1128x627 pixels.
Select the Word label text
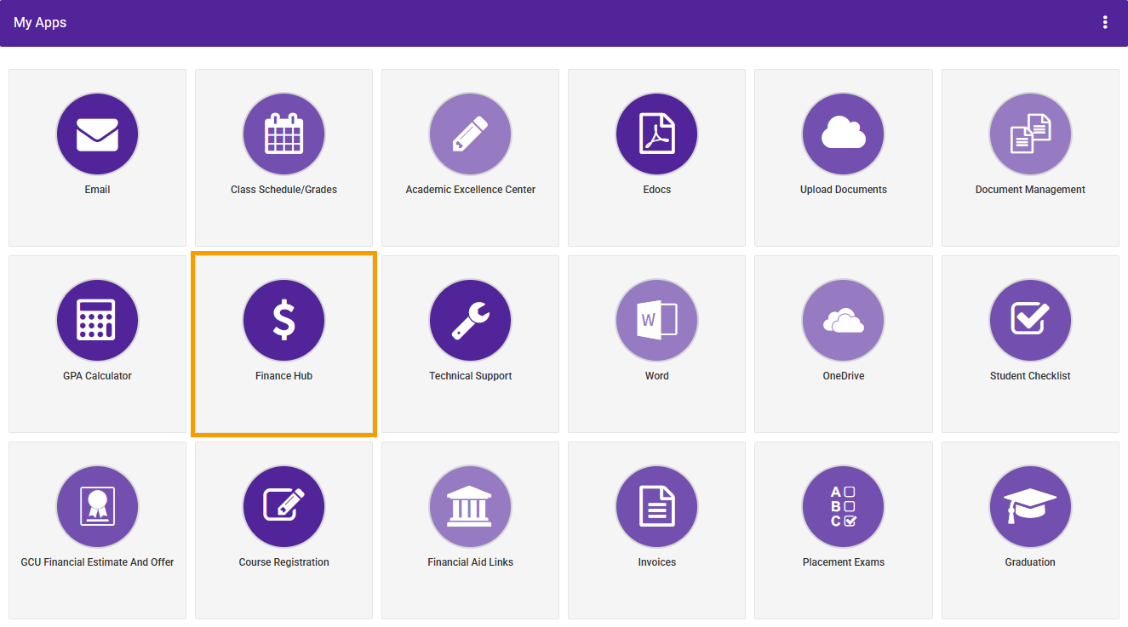(x=656, y=376)
